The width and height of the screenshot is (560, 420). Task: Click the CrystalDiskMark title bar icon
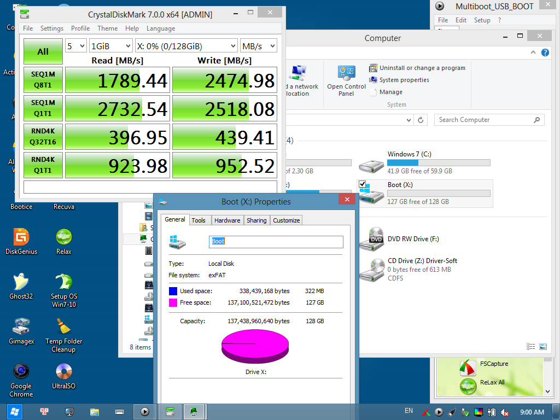[25, 14]
